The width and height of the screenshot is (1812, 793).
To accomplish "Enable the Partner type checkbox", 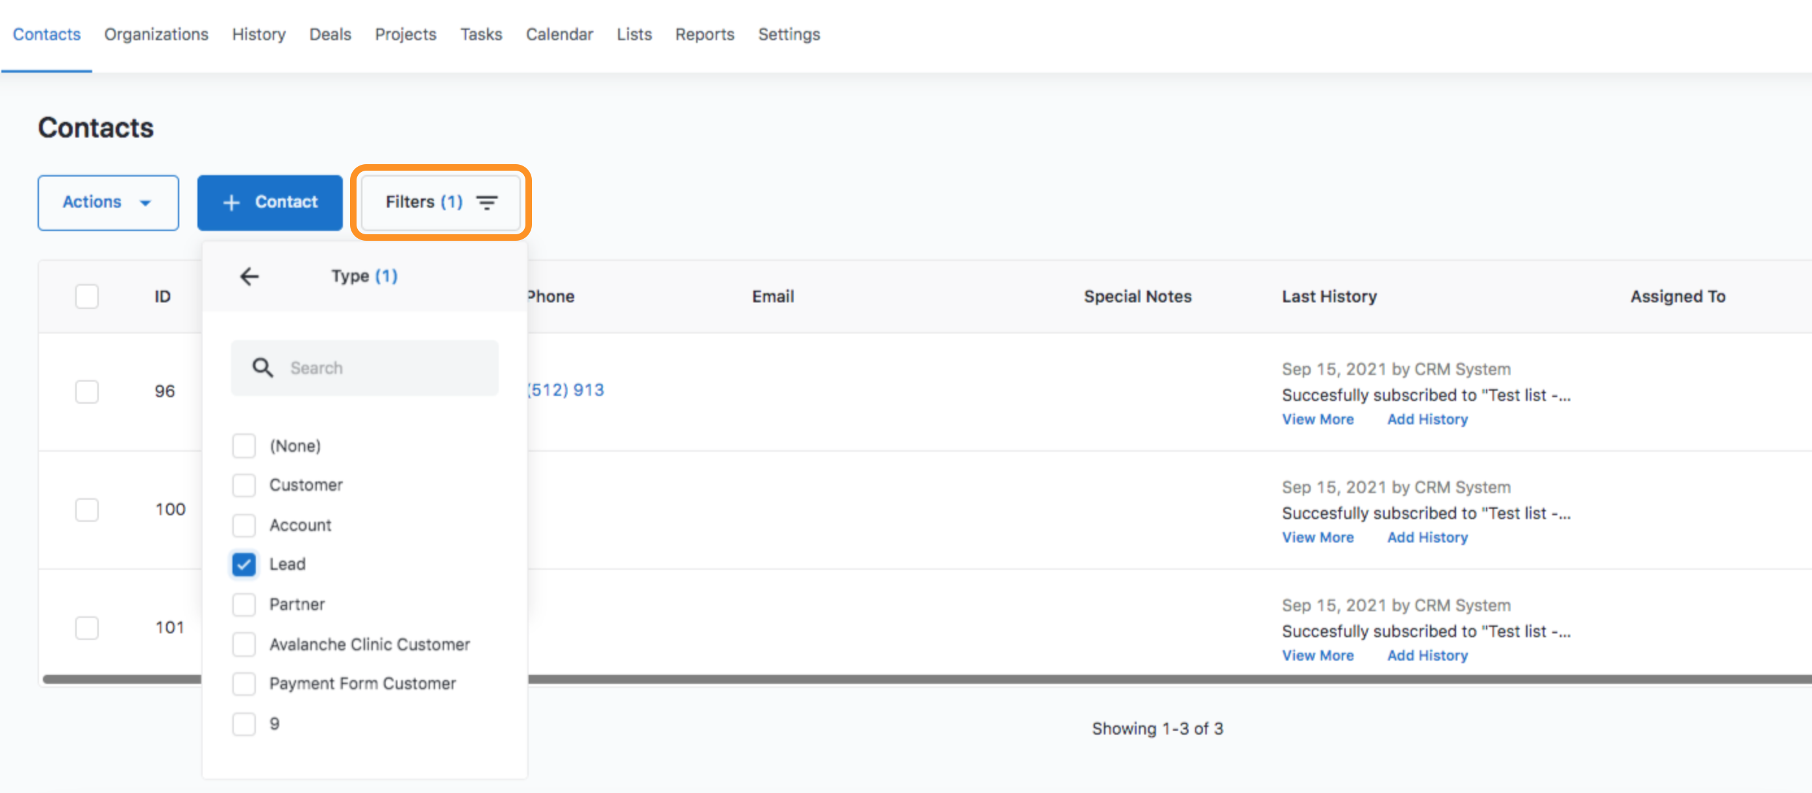I will [244, 604].
